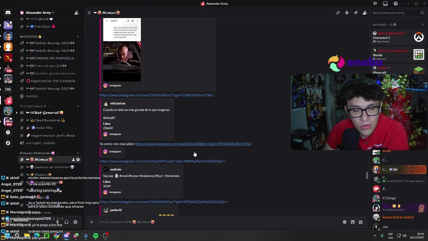Open Discord direct messages home icon
The height and width of the screenshot is (241, 428).
[8, 13]
